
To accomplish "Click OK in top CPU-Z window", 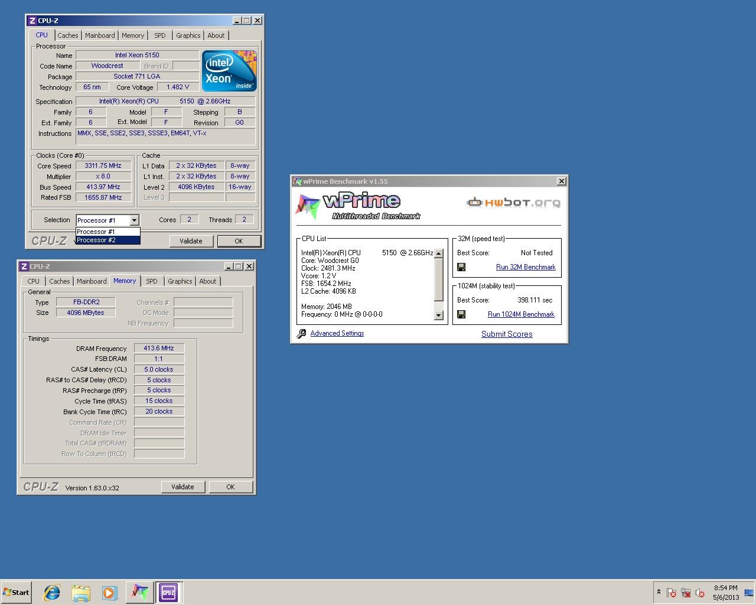I will 239,241.
